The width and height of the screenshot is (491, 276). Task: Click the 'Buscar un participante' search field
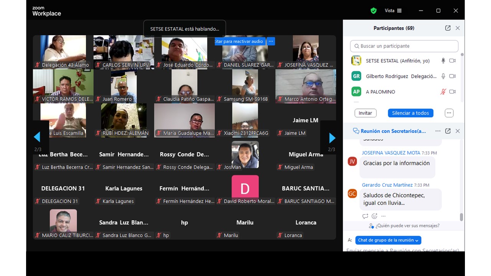click(x=404, y=46)
